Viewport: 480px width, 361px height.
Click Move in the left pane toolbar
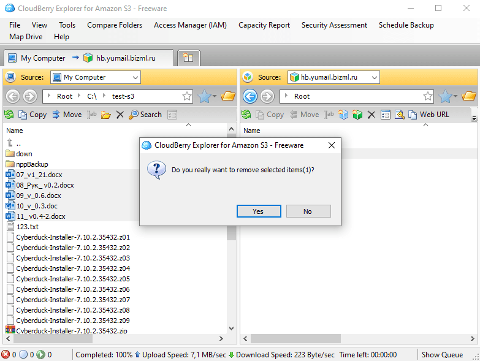pyautogui.click(x=67, y=115)
